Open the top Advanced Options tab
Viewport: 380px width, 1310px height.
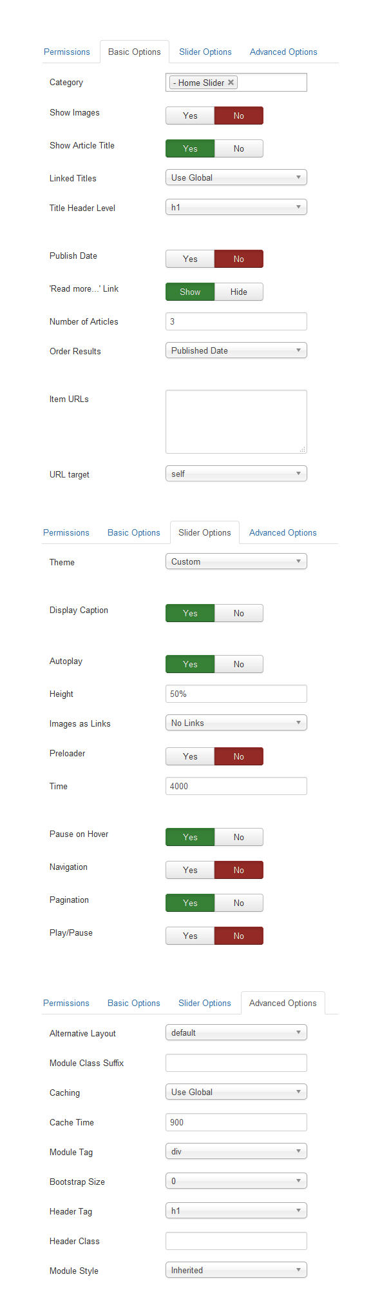pyautogui.click(x=283, y=52)
